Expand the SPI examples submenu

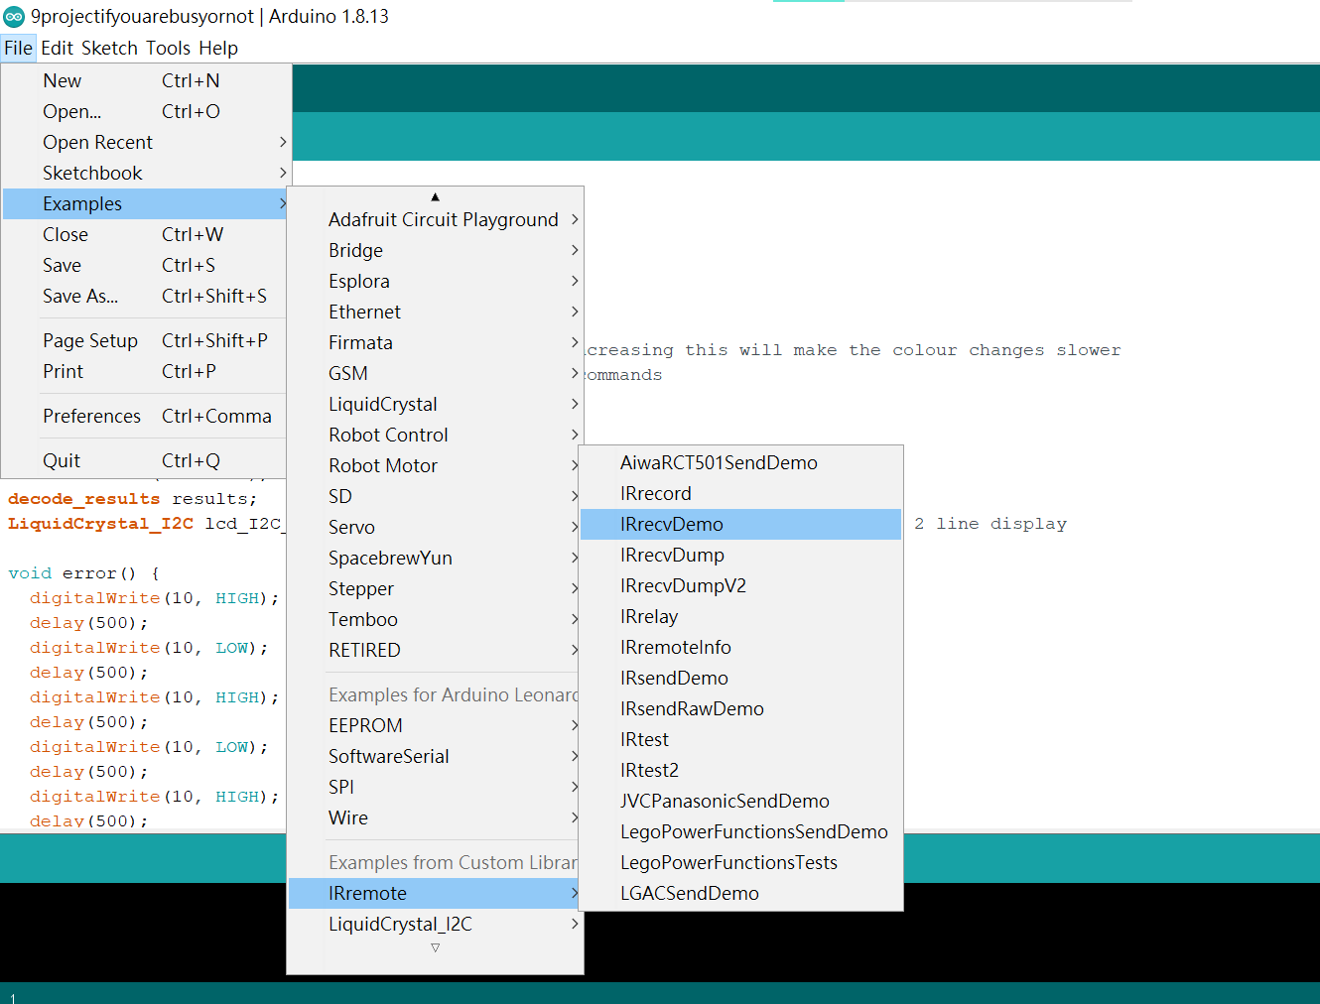tap(435, 787)
